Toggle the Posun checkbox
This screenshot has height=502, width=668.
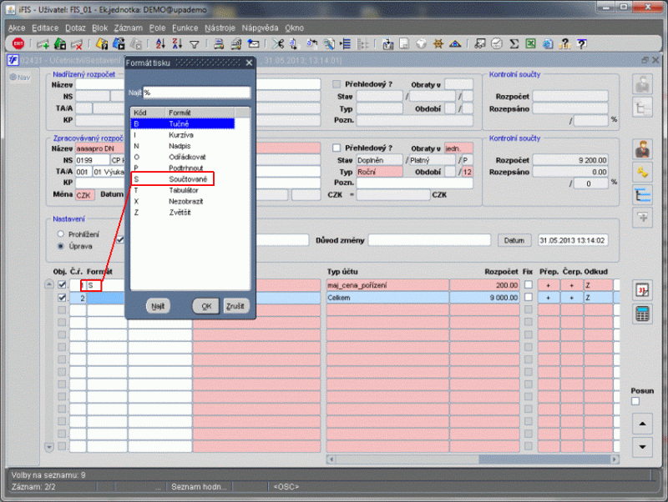(635, 402)
